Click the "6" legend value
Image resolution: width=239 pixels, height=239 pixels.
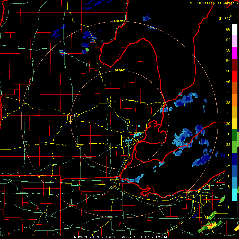[x=229, y=186]
